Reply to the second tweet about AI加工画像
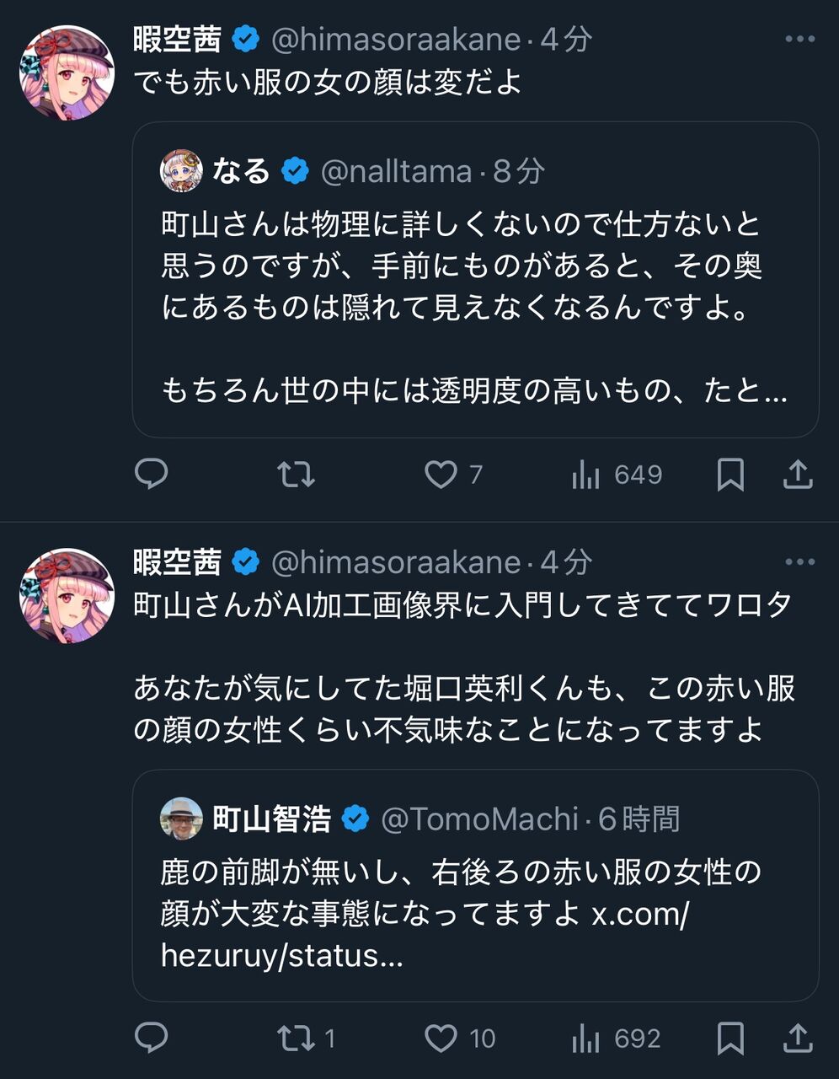The image size is (839, 1079). tap(152, 1038)
